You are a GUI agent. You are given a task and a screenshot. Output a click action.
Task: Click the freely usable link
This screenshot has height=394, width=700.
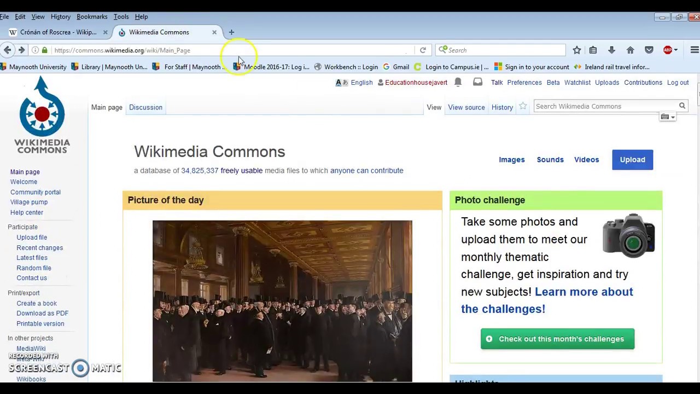point(241,171)
